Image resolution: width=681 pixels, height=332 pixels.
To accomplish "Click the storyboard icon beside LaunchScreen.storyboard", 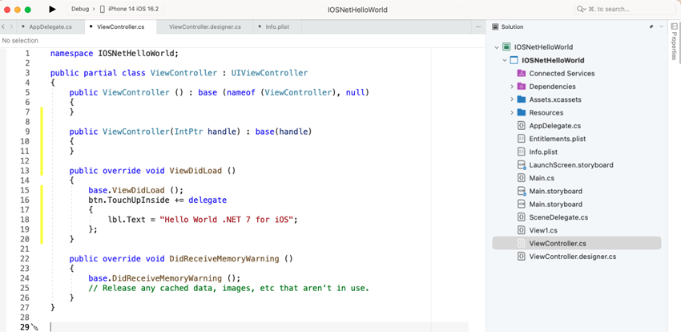I will coord(522,165).
